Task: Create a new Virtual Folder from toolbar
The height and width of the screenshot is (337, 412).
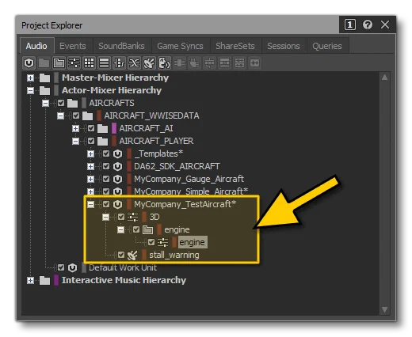Action: [x=59, y=63]
